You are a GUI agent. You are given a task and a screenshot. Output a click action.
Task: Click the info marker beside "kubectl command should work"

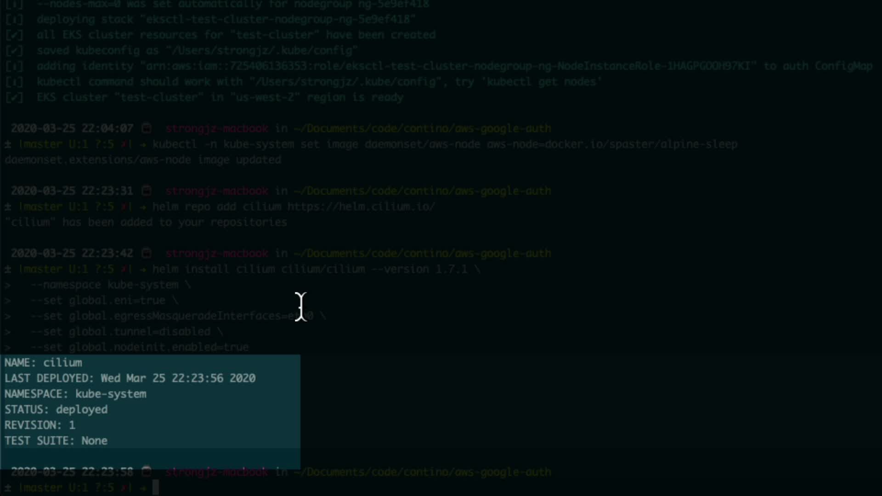pos(14,82)
